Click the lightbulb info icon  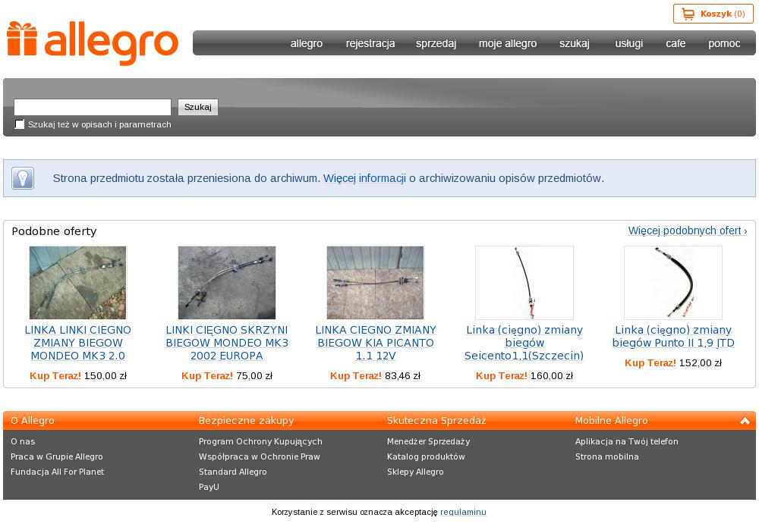click(23, 178)
